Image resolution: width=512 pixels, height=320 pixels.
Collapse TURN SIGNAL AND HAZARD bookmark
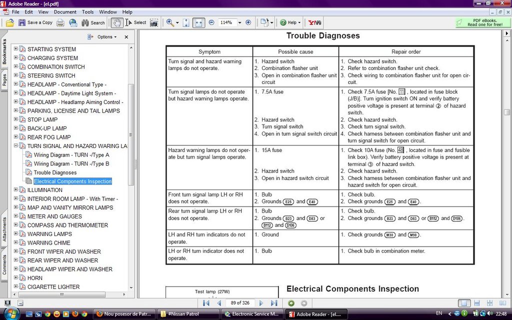(15, 145)
